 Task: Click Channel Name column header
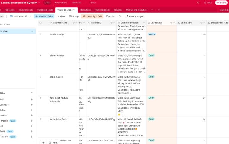(x=60, y=23)
